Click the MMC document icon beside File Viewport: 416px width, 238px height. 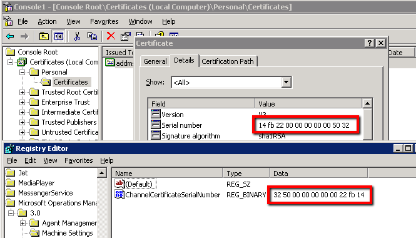tap(9, 21)
